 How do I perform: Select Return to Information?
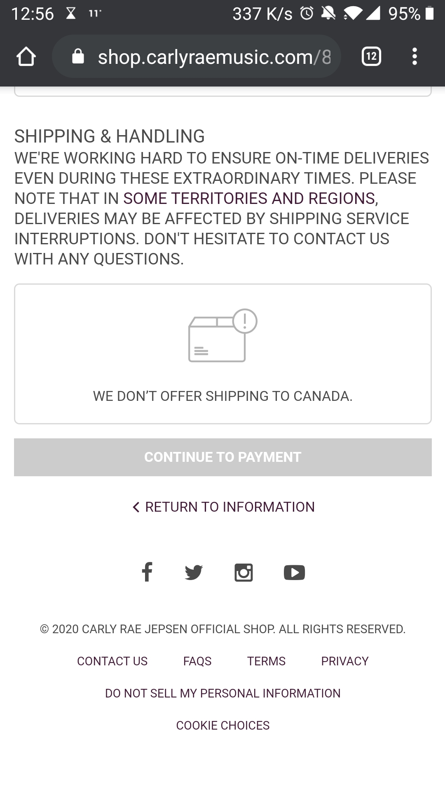(230, 507)
